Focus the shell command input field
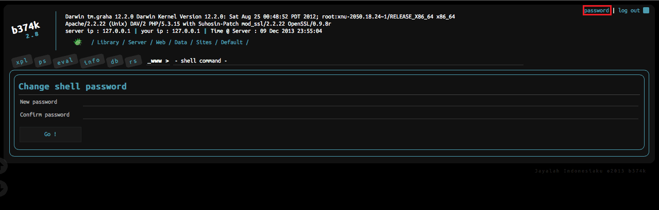The image size is (659, 210). (348, 61)
